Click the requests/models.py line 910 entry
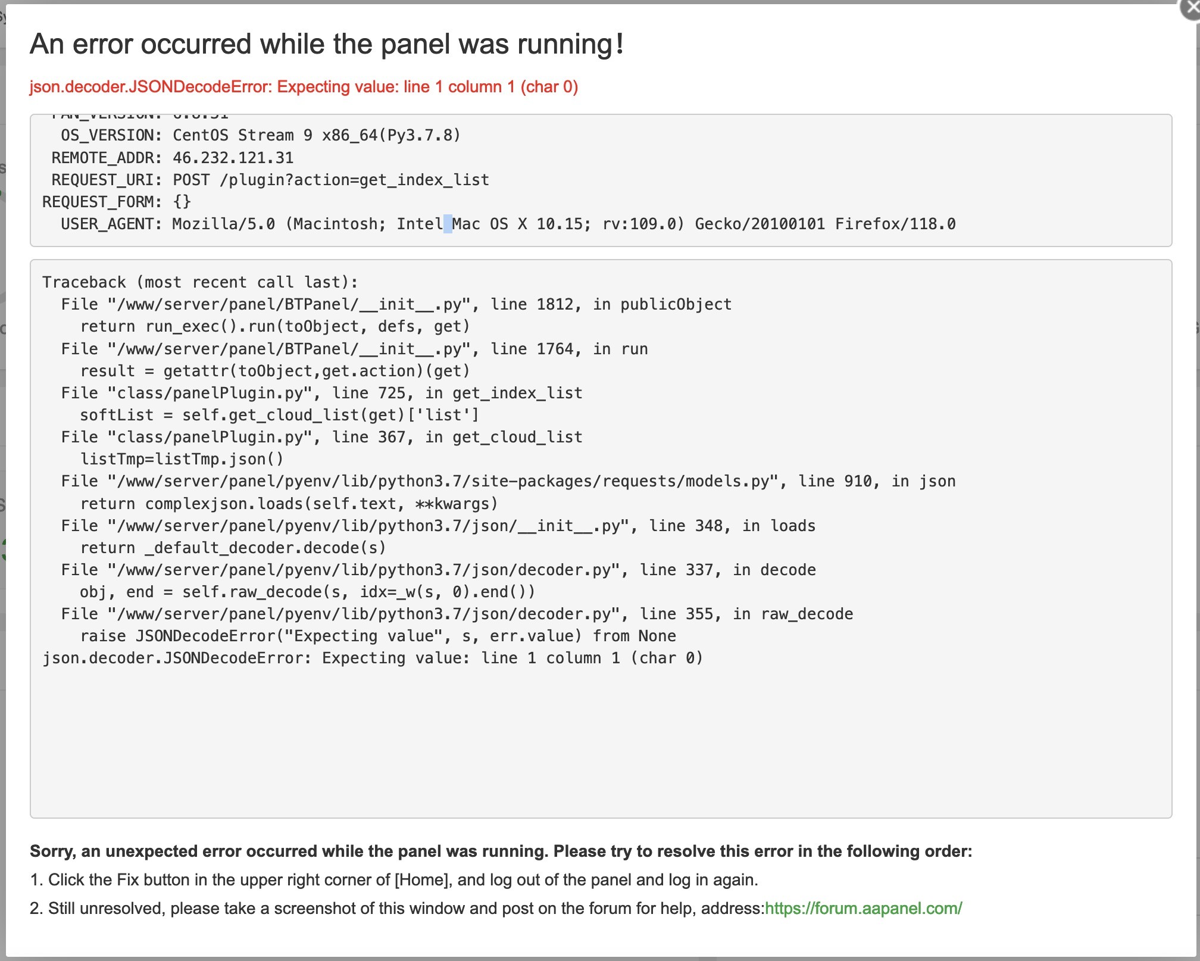 point(508,481)
